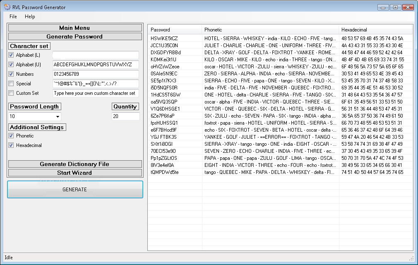This screenshot has width=418, height=265.
Task: Click the Alphabet (L) character field
Action: tap(96, 55)
